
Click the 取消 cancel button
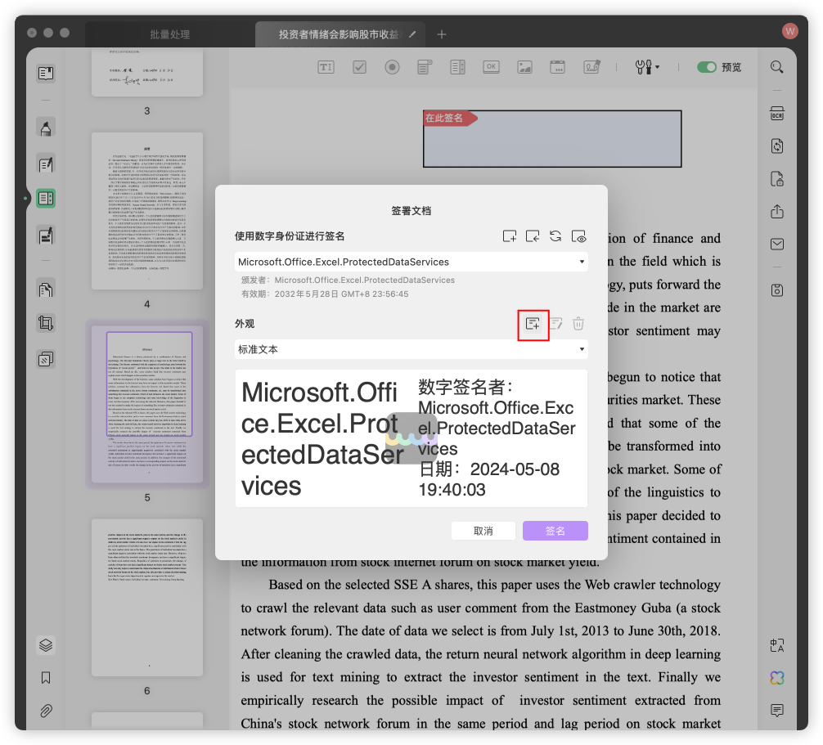[x=483, y=531]
